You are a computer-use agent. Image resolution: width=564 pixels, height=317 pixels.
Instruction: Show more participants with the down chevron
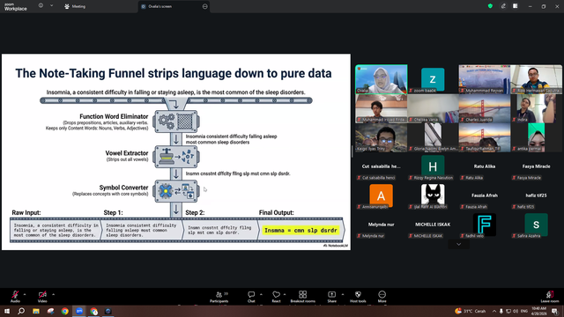coord(458,244)
